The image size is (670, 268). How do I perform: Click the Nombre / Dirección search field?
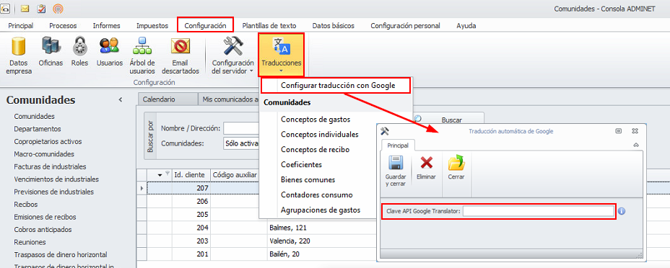click(241, 128)
